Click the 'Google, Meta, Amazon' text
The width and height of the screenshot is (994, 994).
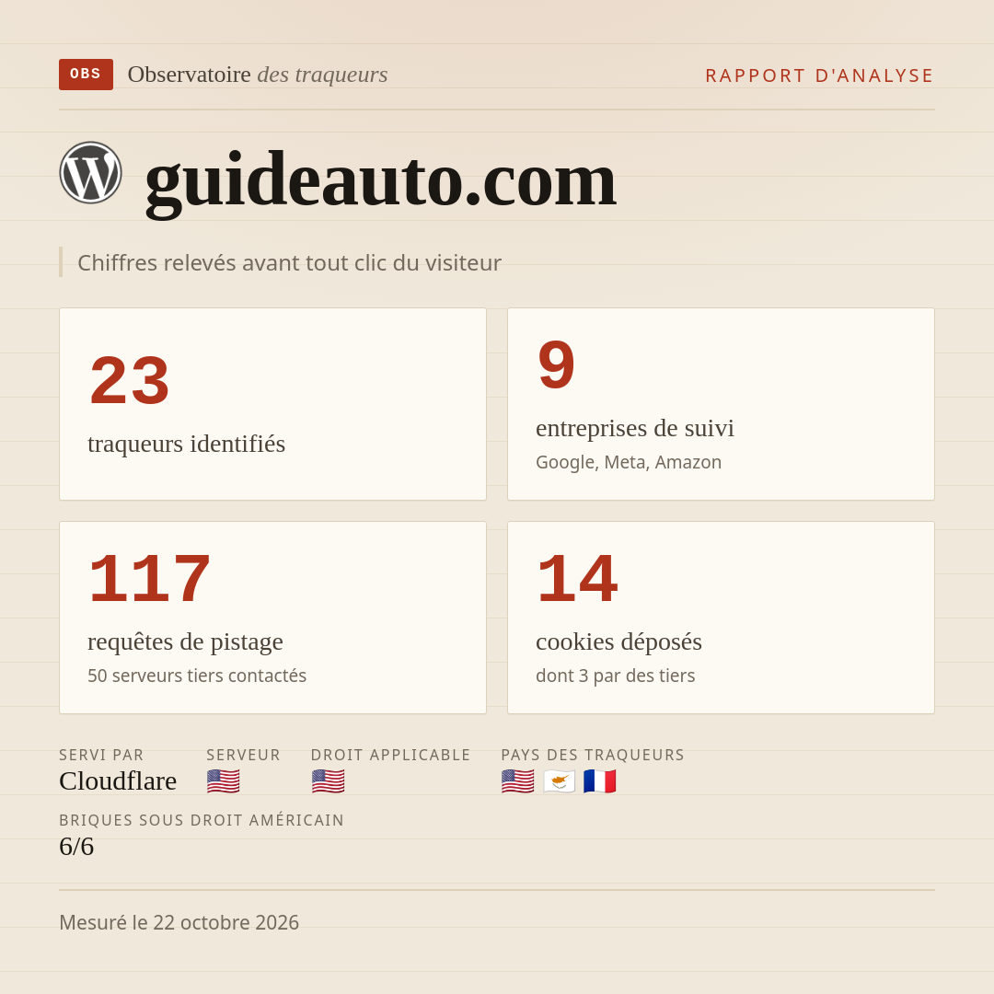(x=629, y=462)
